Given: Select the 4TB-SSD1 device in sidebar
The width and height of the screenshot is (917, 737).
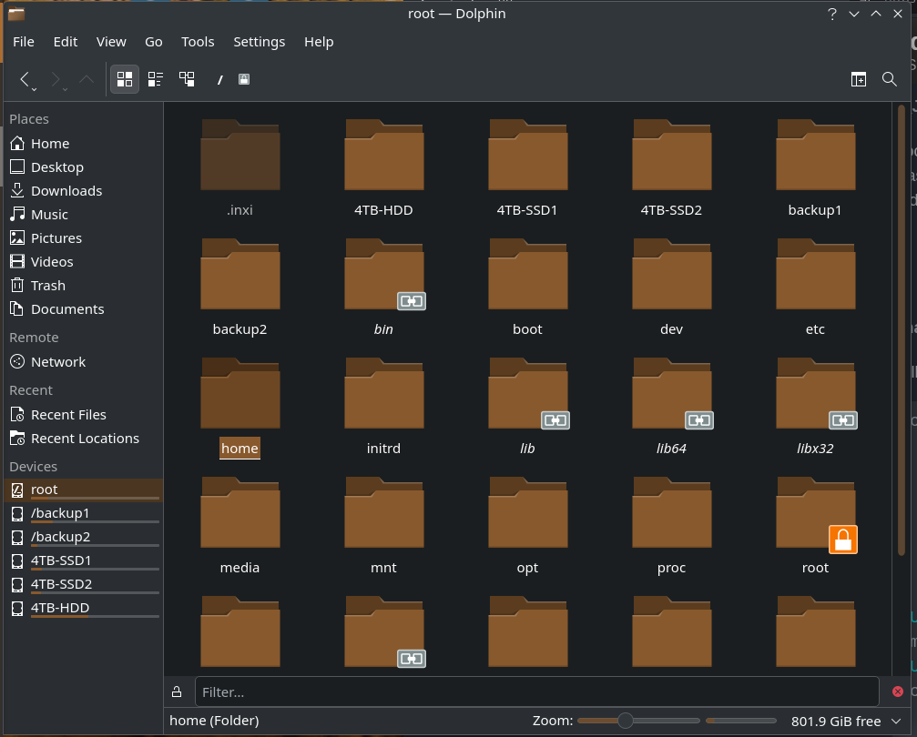Looking at the screenshot, I should click(83, 560).
